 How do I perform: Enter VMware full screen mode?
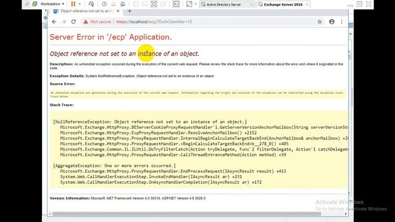click(x=154, y=4)
